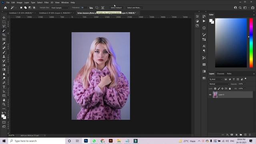Select the Crop tool
The image size is (256, 144).
(4, 35)
